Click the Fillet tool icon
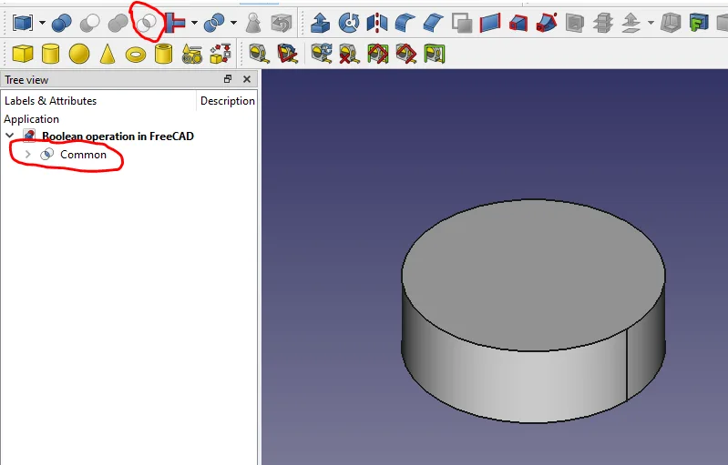728x465 pixels. [x=405, y=22]
